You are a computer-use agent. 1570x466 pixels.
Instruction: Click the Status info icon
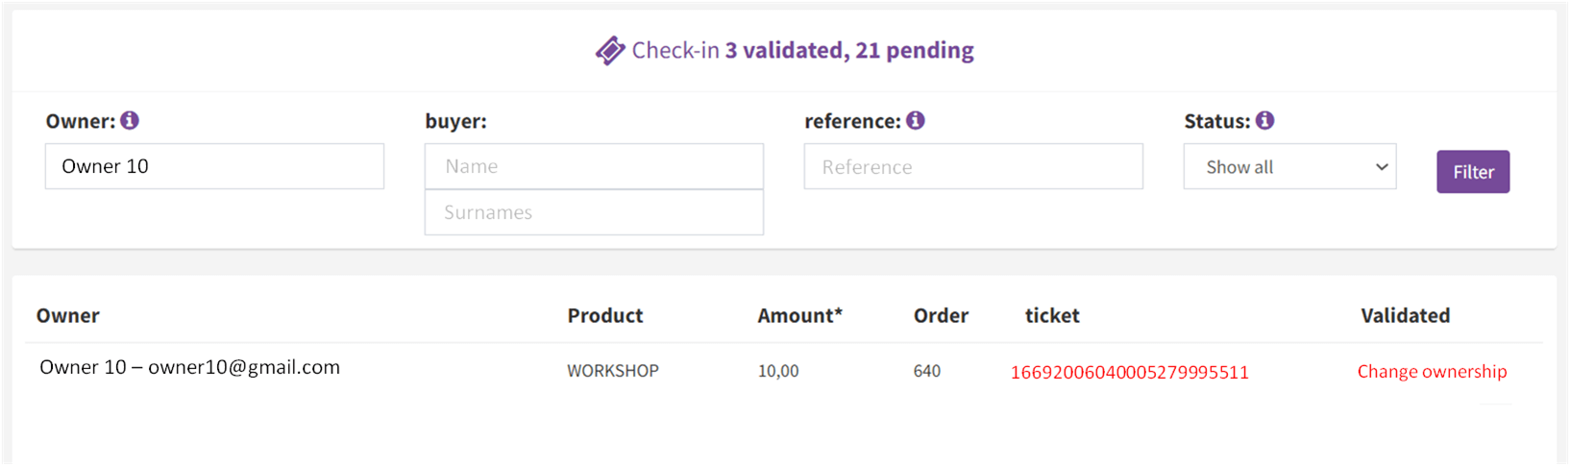pos(1265,120)
